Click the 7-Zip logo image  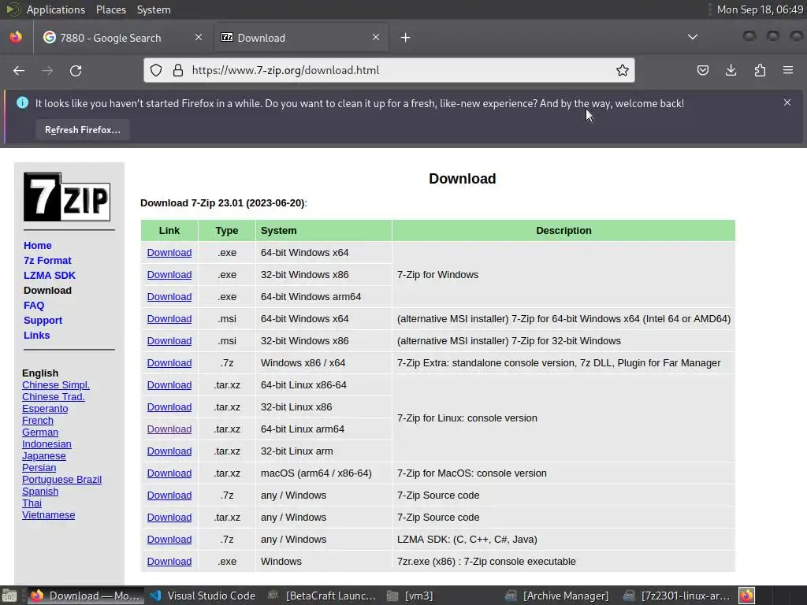coord(67,196)
